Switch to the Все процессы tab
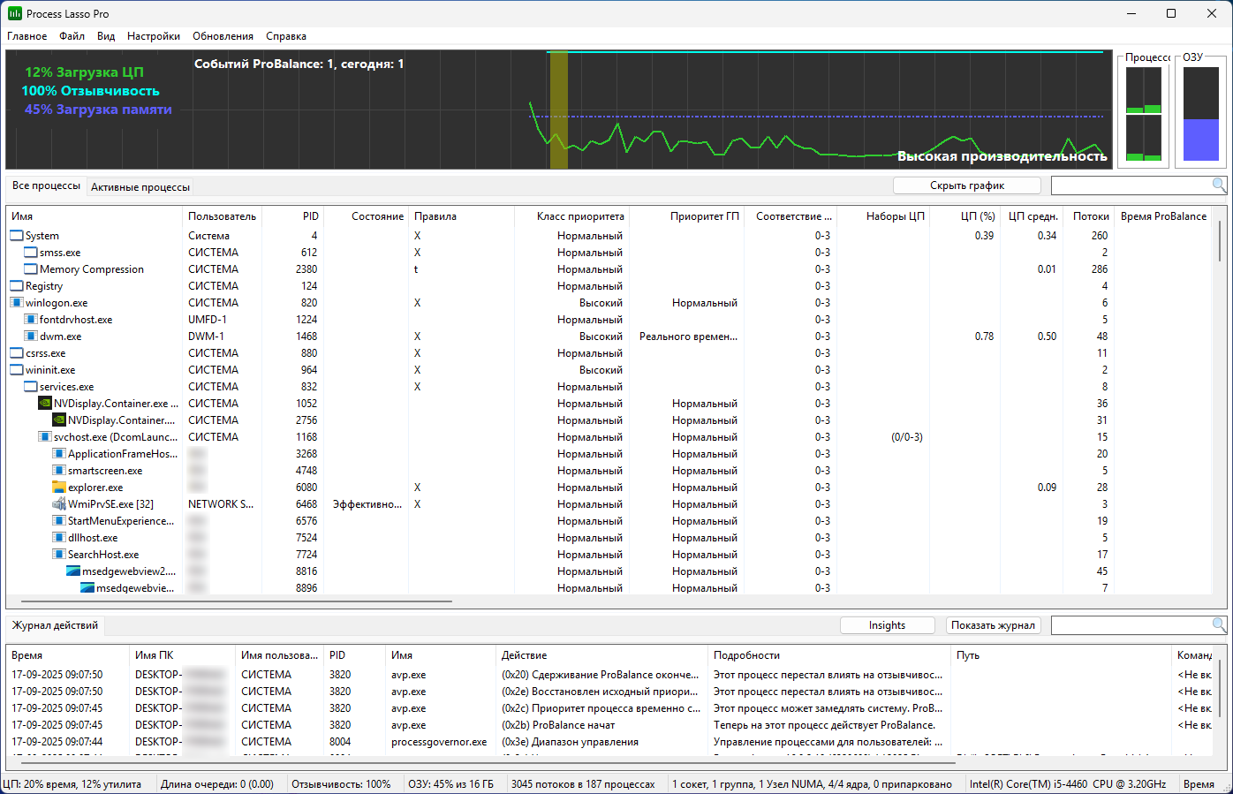This screenshot has height=794, width=1233. tap(46, 186)
